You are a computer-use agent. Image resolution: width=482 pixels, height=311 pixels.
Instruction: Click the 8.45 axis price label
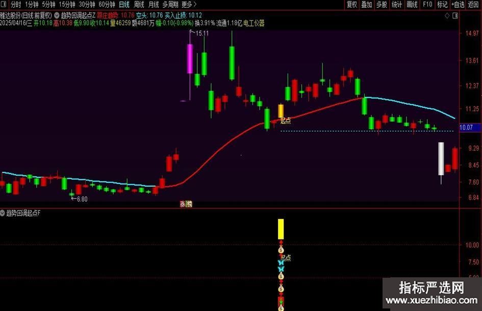pyautogui.click(x=473, y=165)
